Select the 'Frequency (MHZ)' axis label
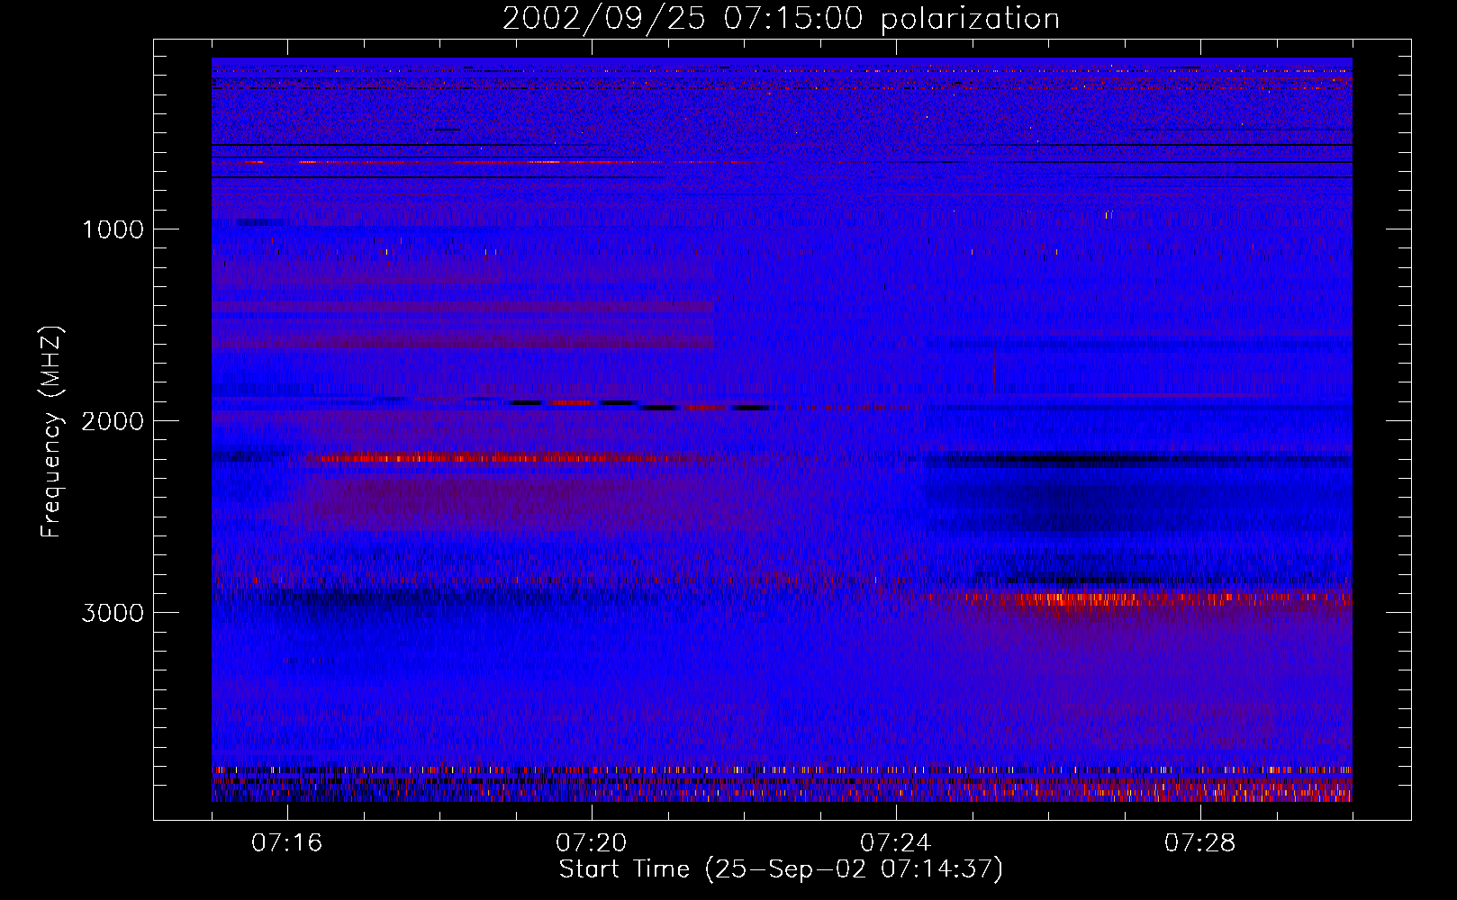 click(51, 432)
